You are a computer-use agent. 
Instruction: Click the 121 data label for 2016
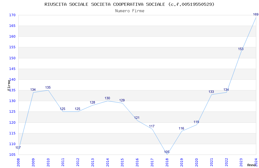(x=137, y=118)
